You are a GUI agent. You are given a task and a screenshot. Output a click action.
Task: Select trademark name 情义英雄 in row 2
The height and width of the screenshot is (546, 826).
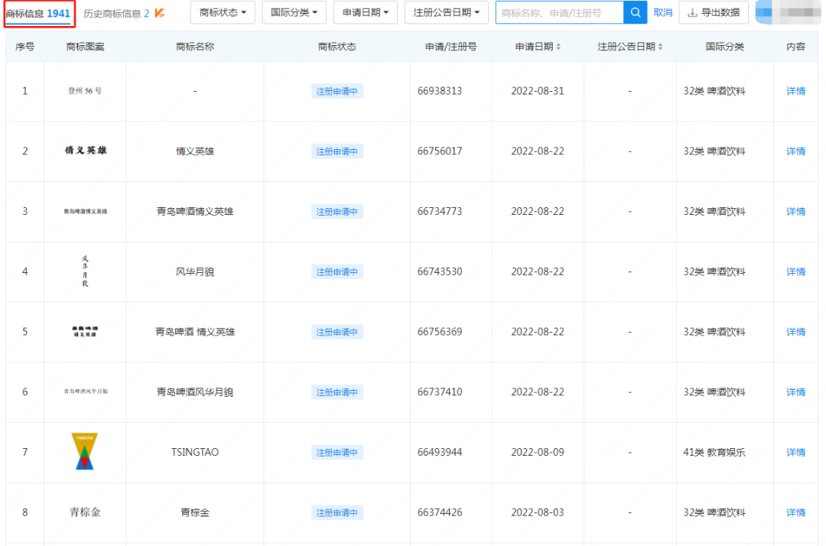[x=195, y=151]
